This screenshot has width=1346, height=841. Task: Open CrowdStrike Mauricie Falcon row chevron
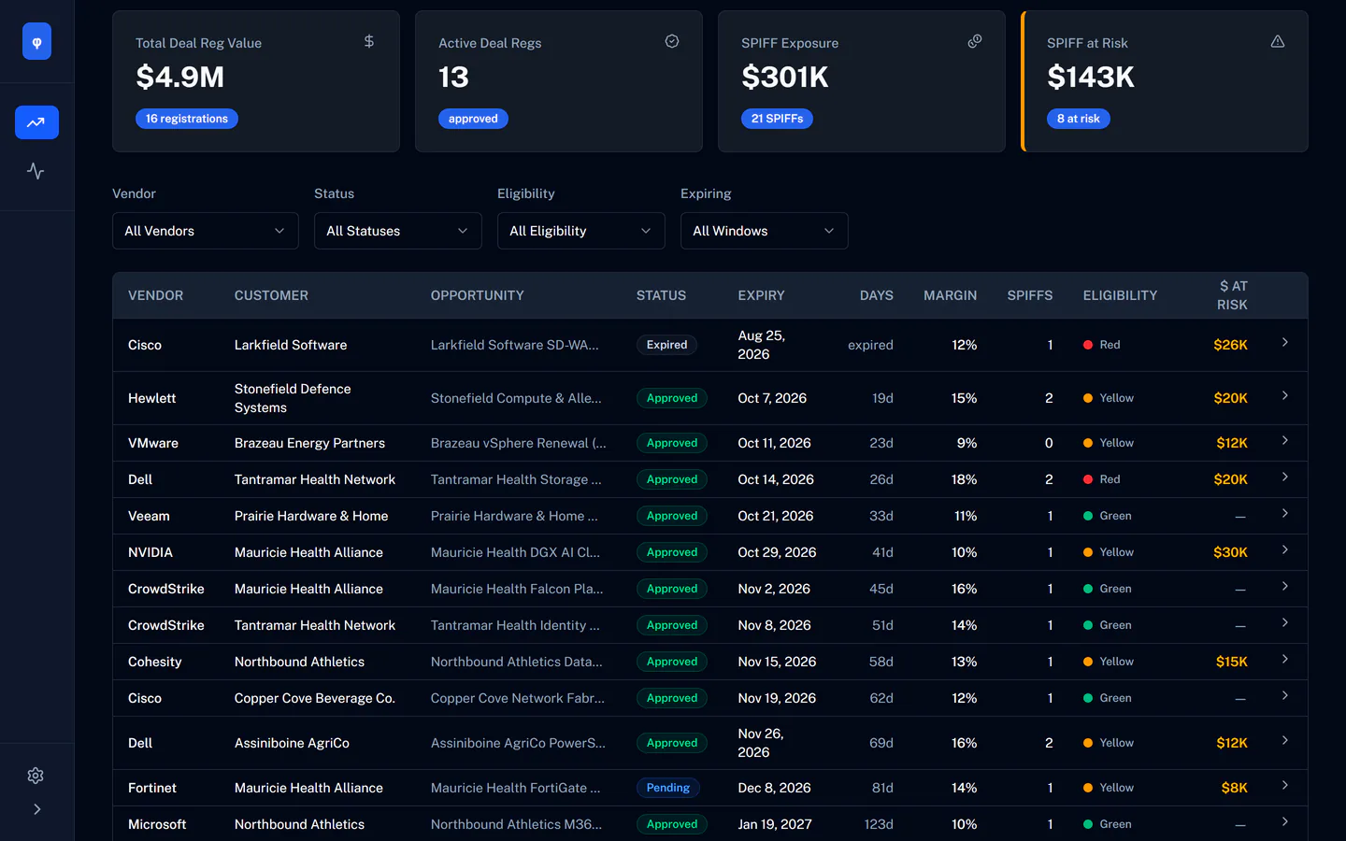(x=1285, y=586)
